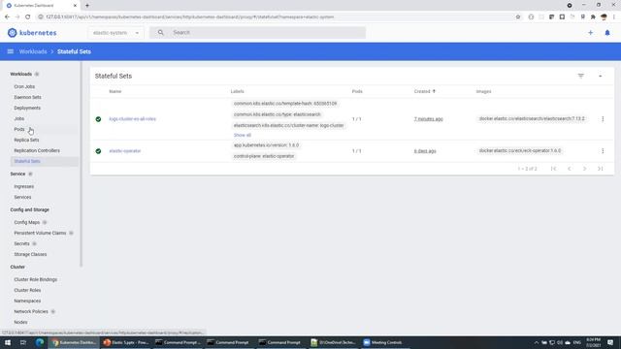The width and height of the screenshot is (621, 349).
Task: Click green status icon of logs-cluster row
Action: coord(98,119)
